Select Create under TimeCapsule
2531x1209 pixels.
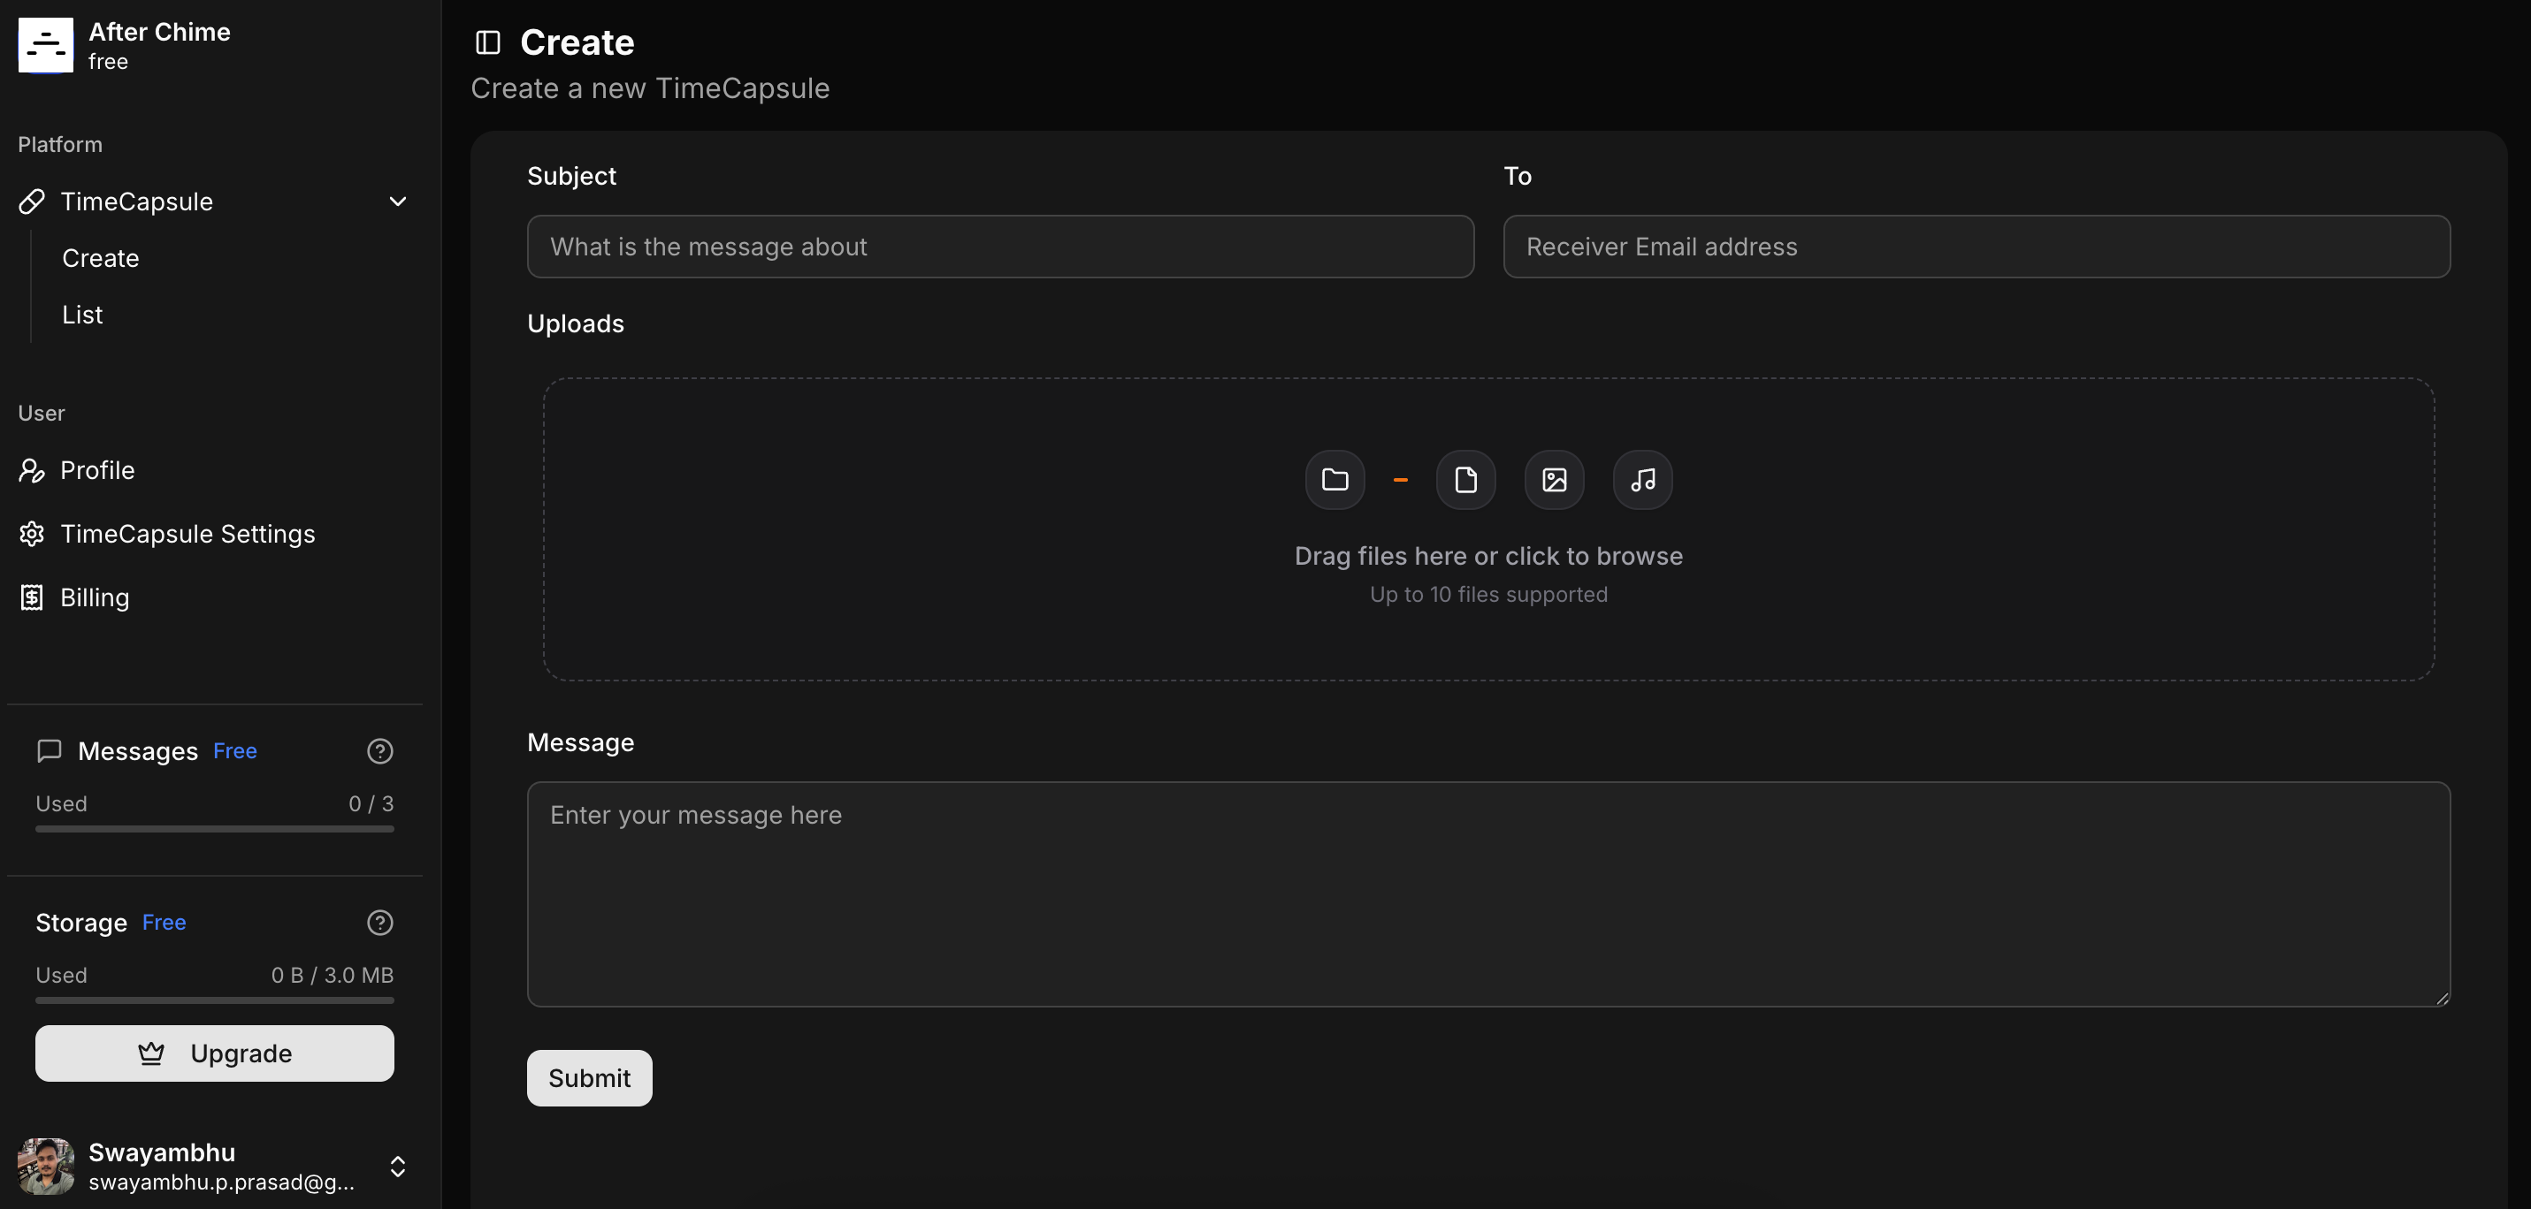[101, 257]
